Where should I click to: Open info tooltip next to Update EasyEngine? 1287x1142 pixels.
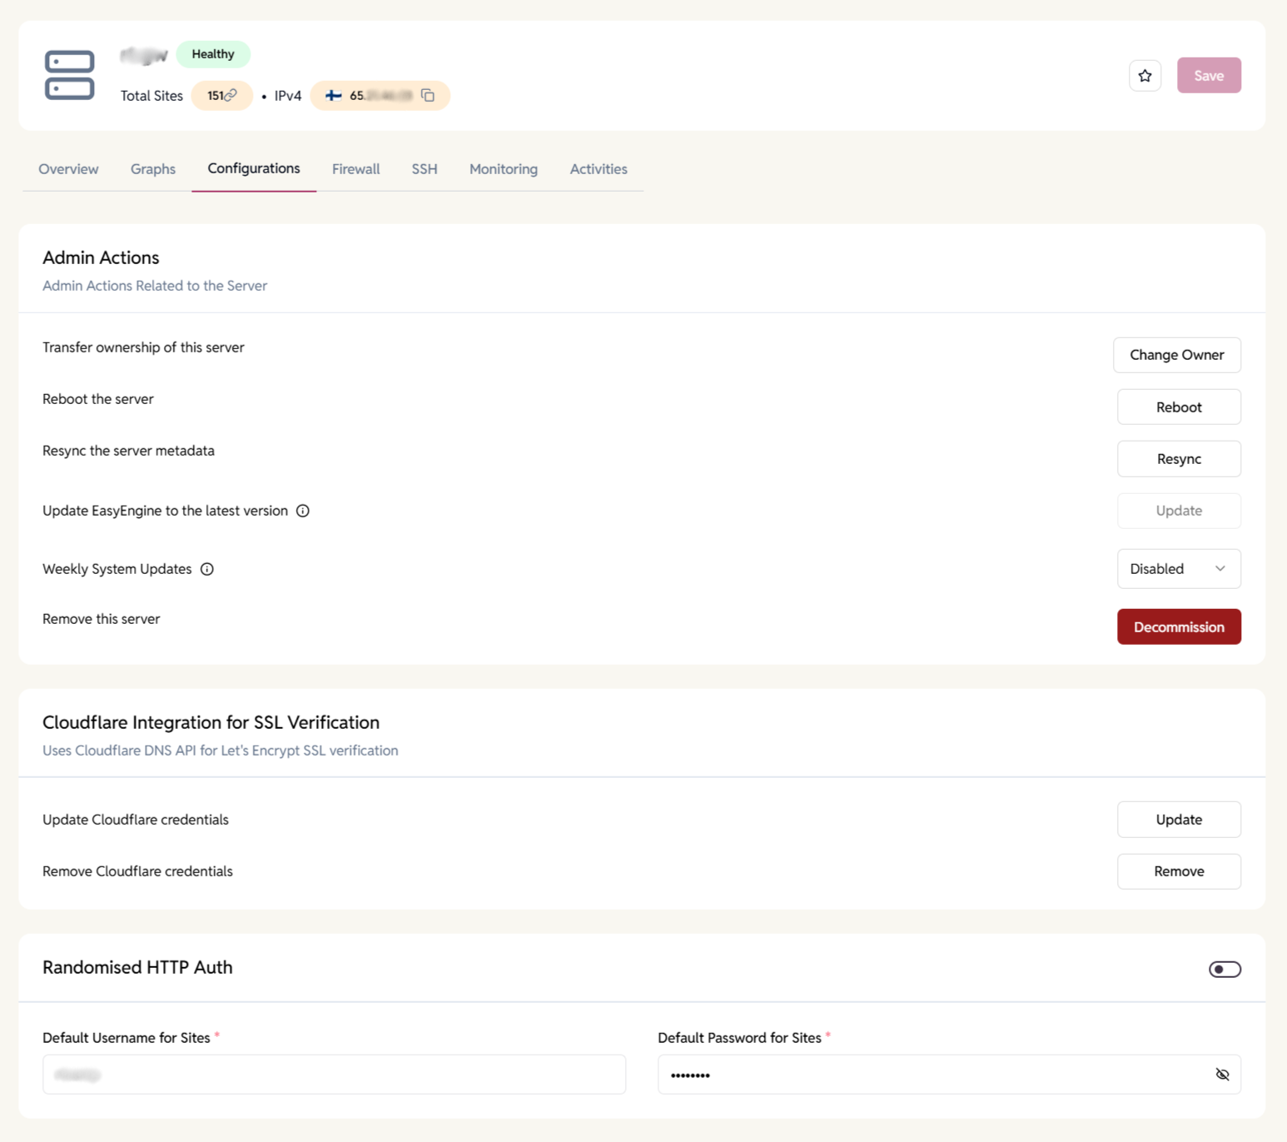[303, 511]
